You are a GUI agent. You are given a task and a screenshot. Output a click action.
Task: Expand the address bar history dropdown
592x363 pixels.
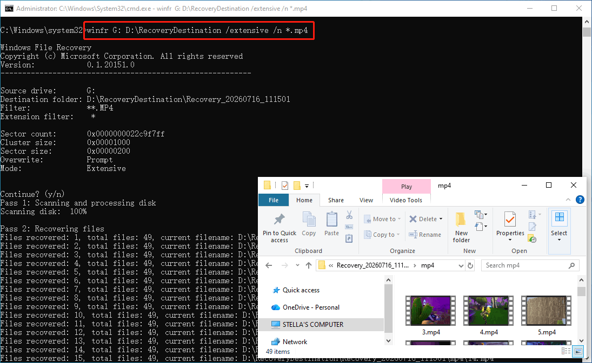(461, 265)
